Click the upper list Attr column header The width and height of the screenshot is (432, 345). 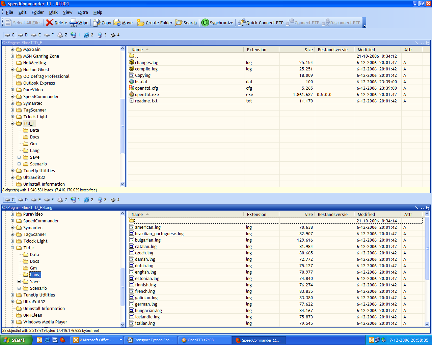[x=412, y=50]
